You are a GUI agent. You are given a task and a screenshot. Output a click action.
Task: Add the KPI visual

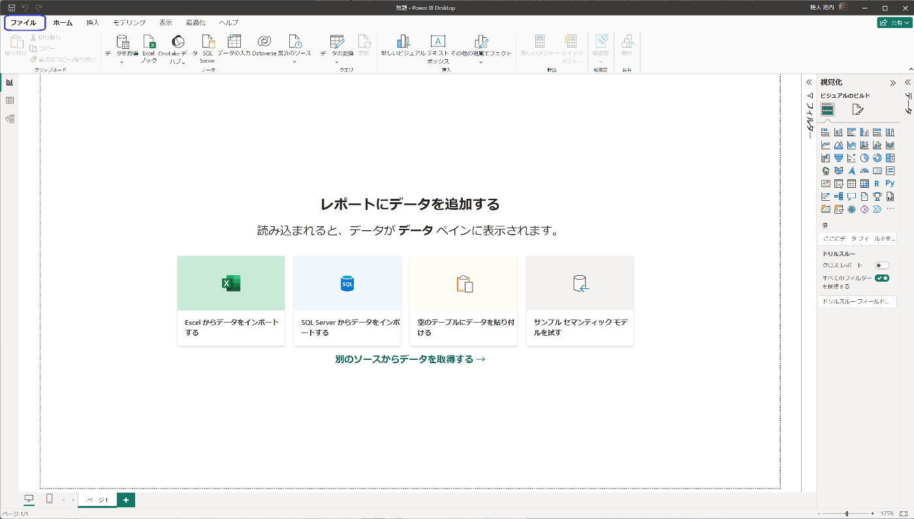tap(826, 183)
